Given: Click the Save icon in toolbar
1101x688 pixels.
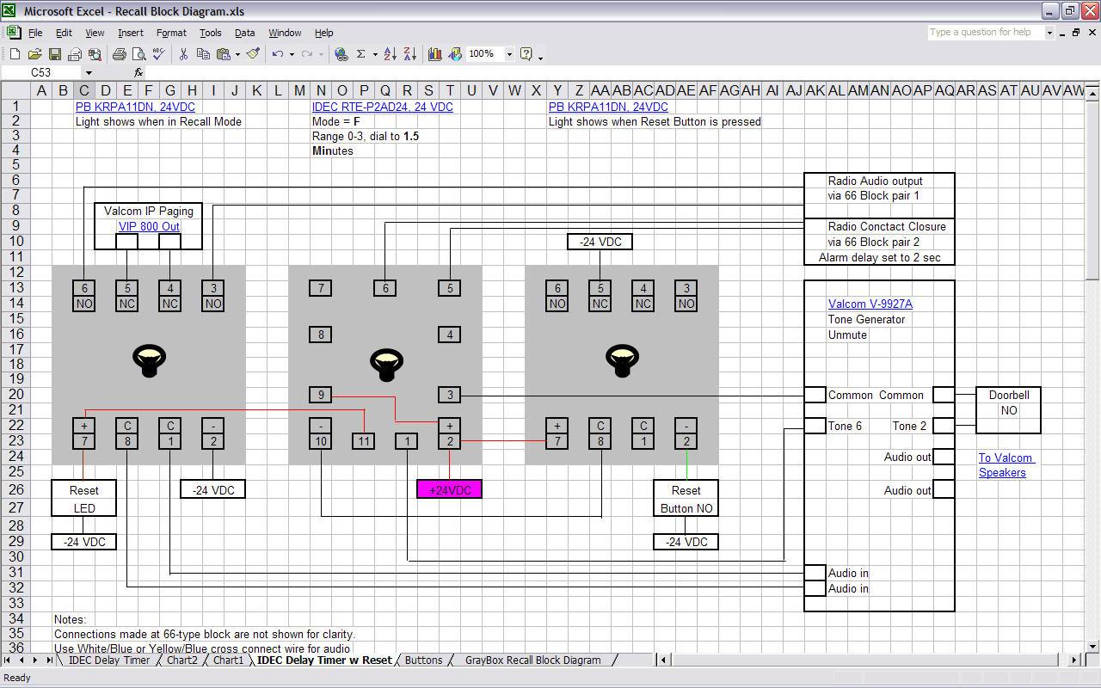Looking at the screenshot, I should (54, 53).
